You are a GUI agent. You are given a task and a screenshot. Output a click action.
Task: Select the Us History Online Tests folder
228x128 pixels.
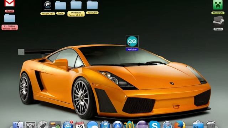tap(10, 18)
